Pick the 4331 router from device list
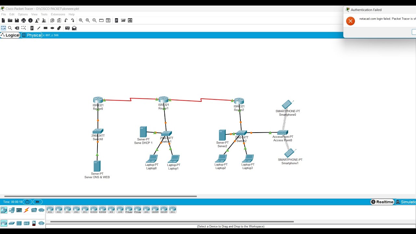This screenshot has width=416, height=234. click(x=50, y=210)
